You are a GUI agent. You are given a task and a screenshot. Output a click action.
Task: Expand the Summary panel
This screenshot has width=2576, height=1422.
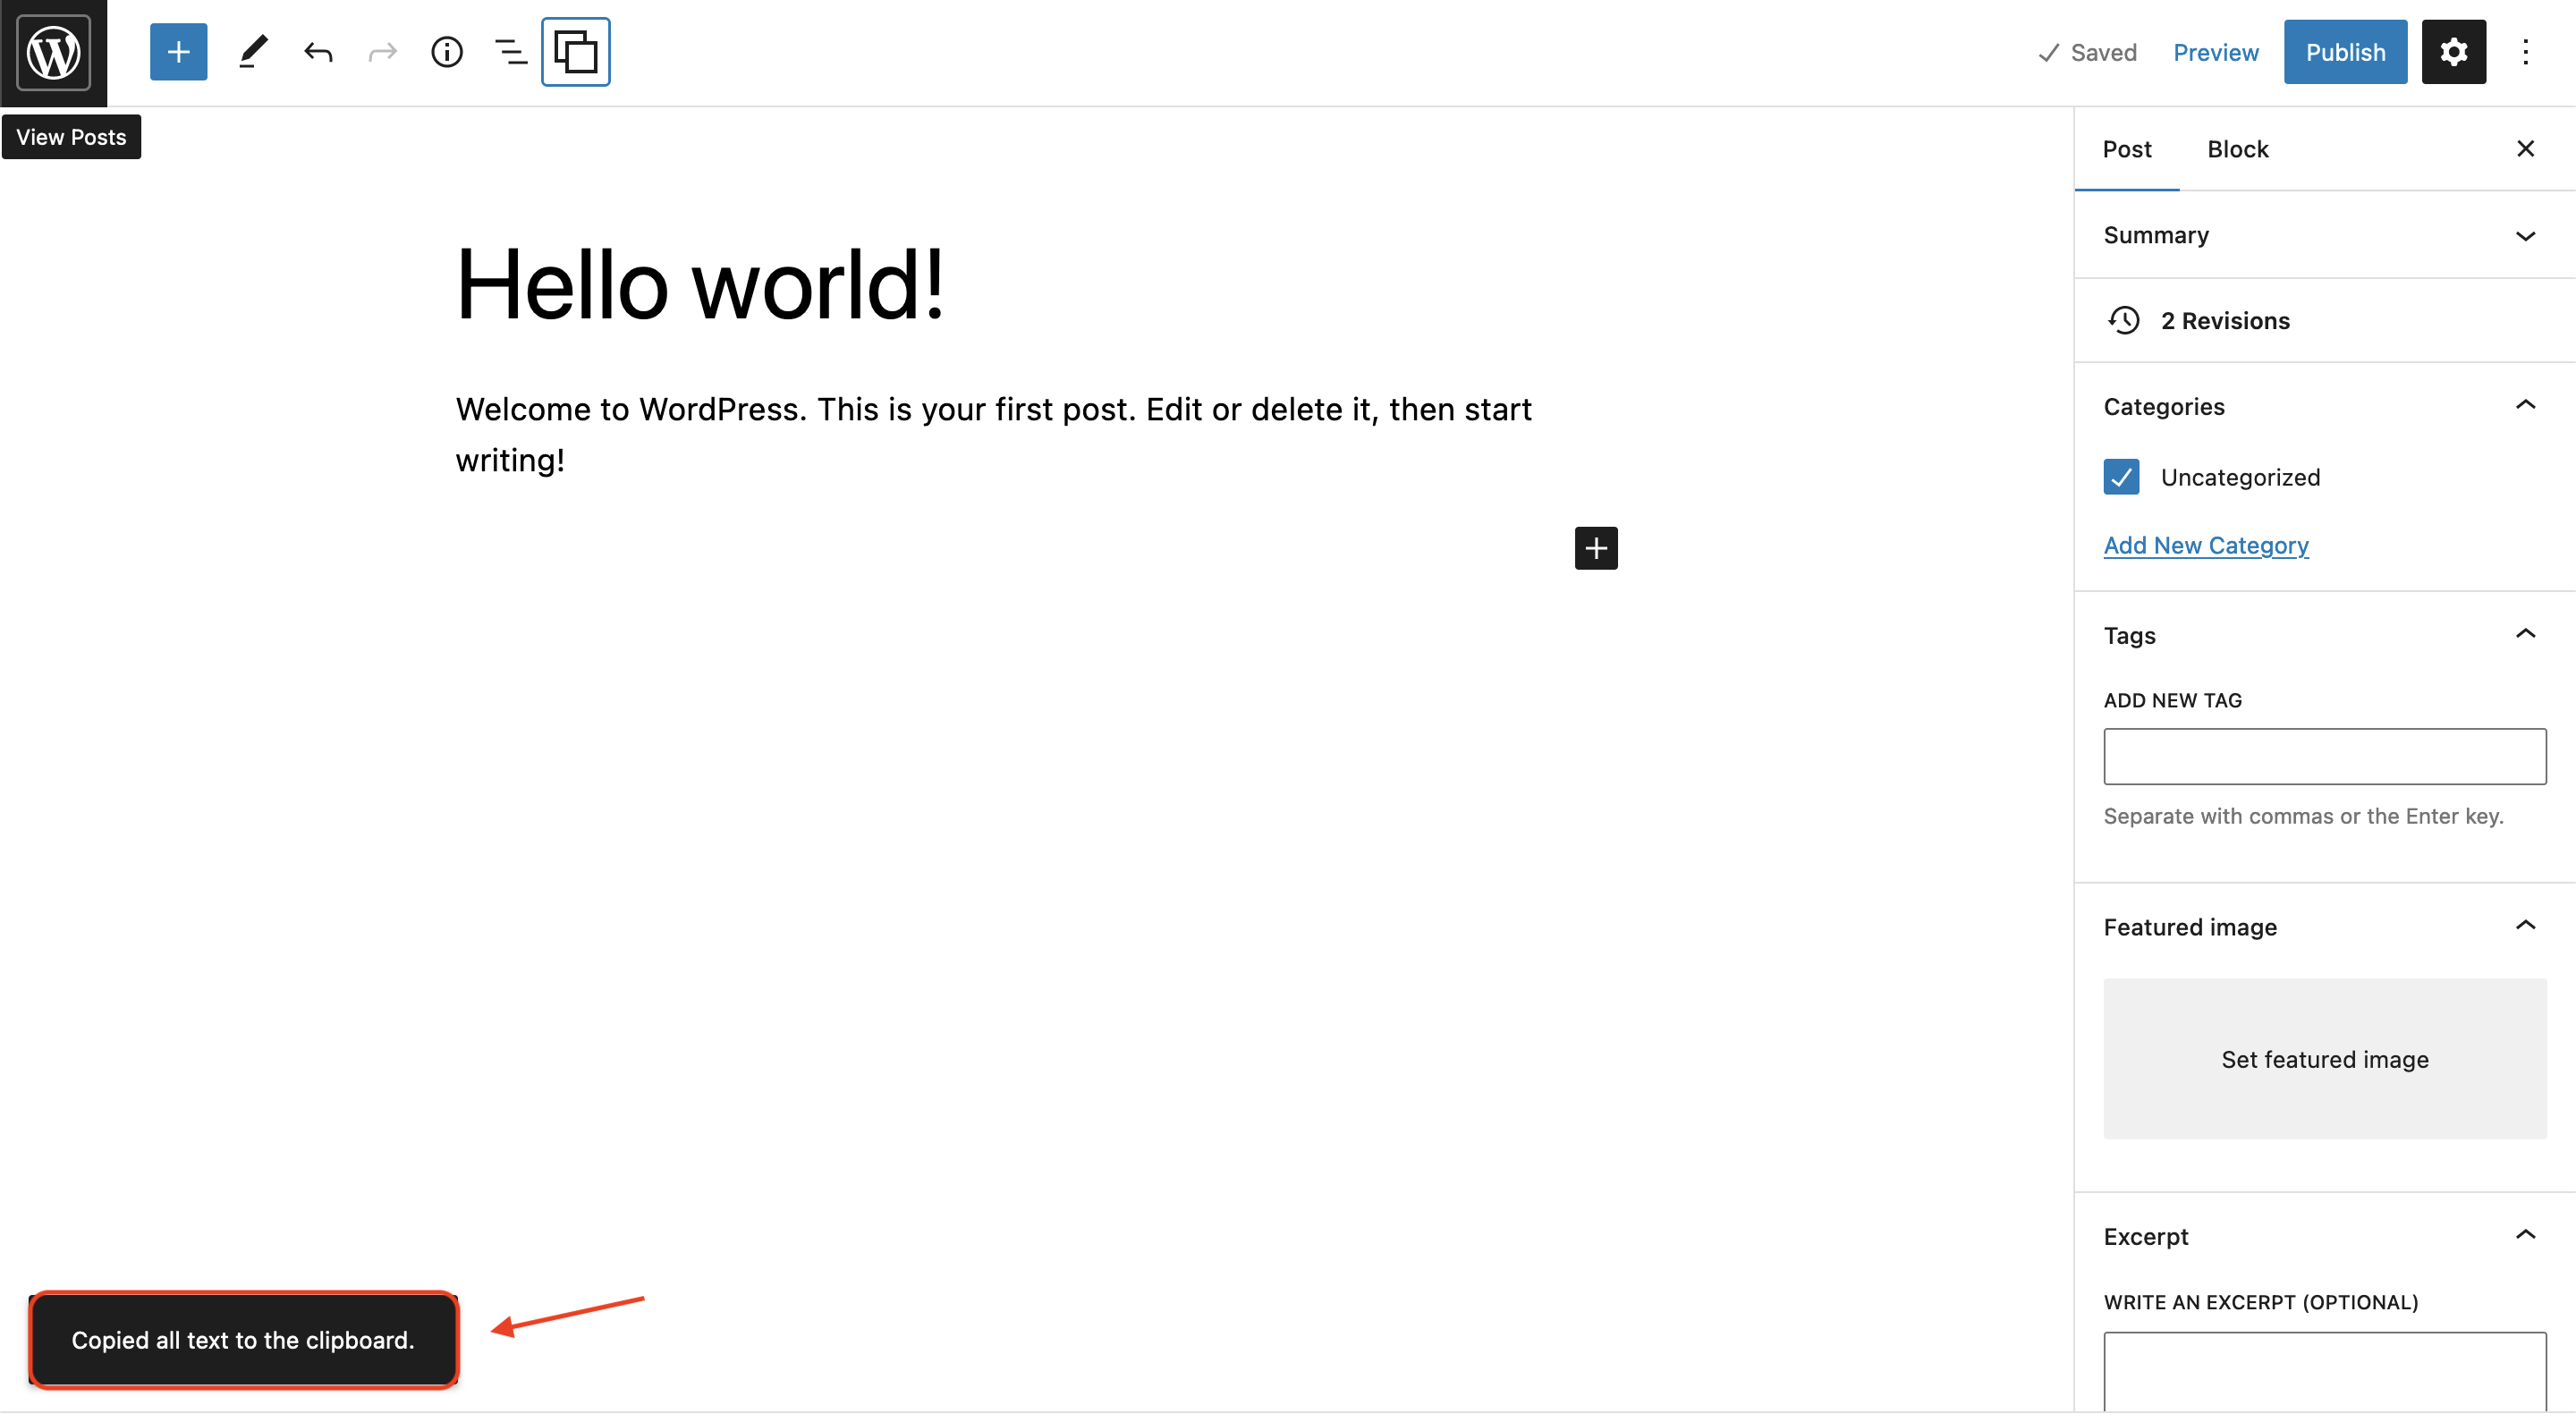pyautogui.click(x=2324, y=235)
